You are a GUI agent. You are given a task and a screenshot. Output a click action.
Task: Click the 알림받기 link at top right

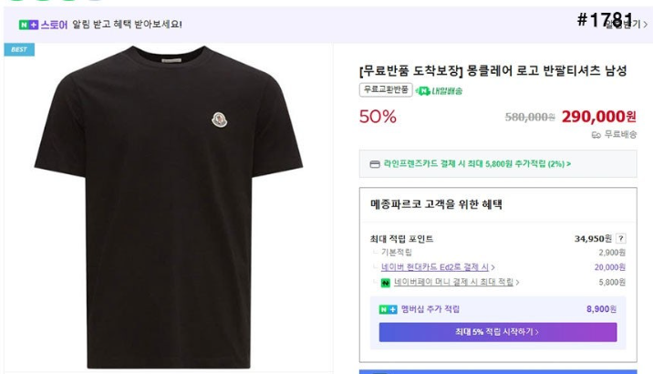[x=626, y=24]
